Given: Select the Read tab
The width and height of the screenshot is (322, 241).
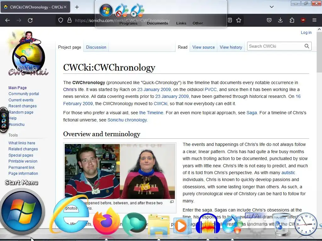Looking at the screenshot, I should [183, 47].
